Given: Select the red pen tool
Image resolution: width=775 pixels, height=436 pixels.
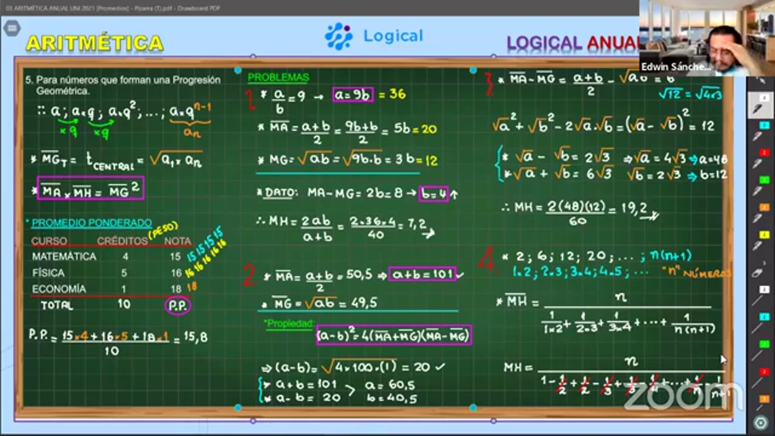Looking at the screenshot, I should tap(760, 159).
